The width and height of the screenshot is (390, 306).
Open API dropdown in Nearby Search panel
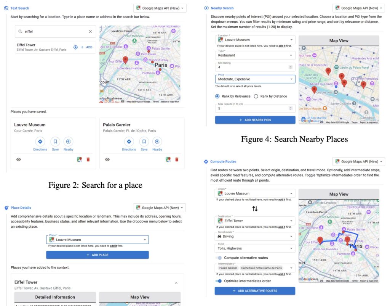tap(359, 8)
